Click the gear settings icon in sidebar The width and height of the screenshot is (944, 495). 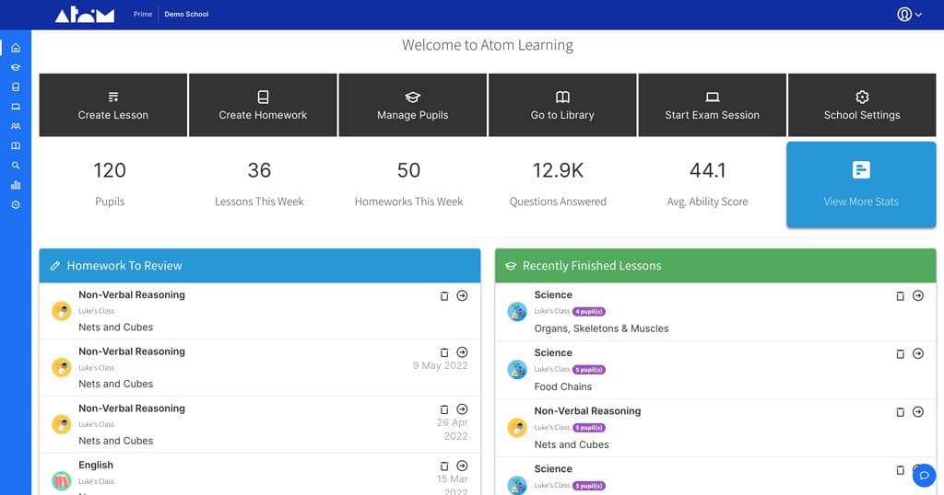(x=16, y=204)
